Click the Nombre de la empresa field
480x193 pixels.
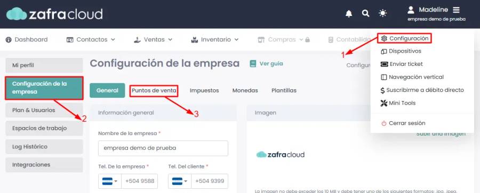pos(163,148)
